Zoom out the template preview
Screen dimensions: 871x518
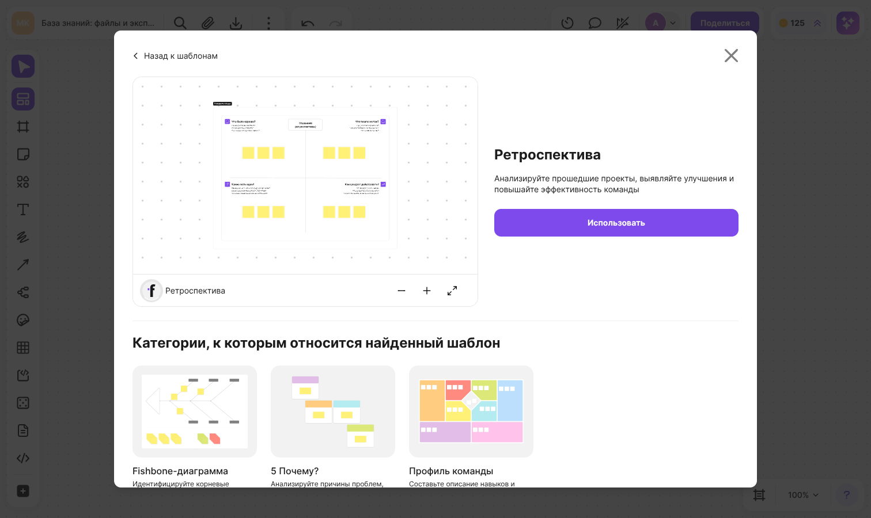click(402, 291)
